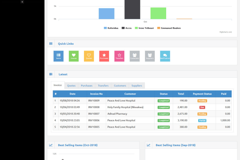Image resolution: width=240 pixels, height=160 pixels.
Task: Click the chart icon beside Best Selling Items (Oct-2018)
Action: click(x=51, y=145)
